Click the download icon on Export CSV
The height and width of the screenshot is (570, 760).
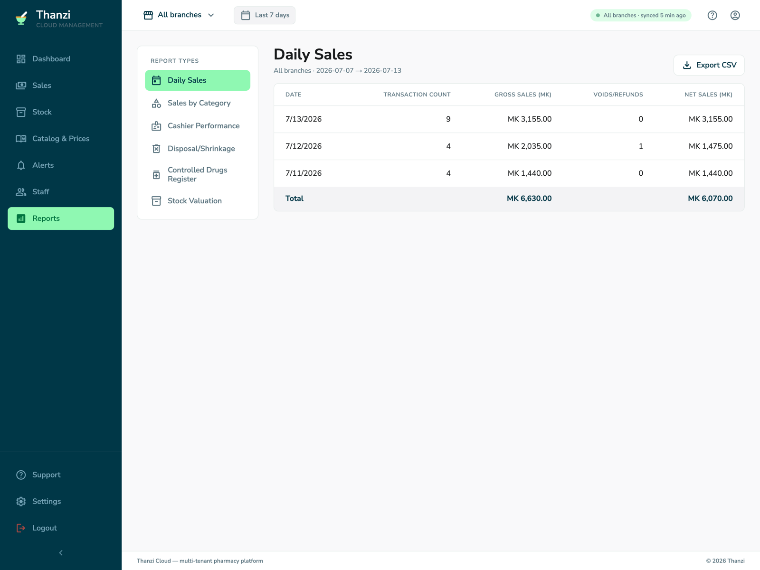tap(687, 65)
